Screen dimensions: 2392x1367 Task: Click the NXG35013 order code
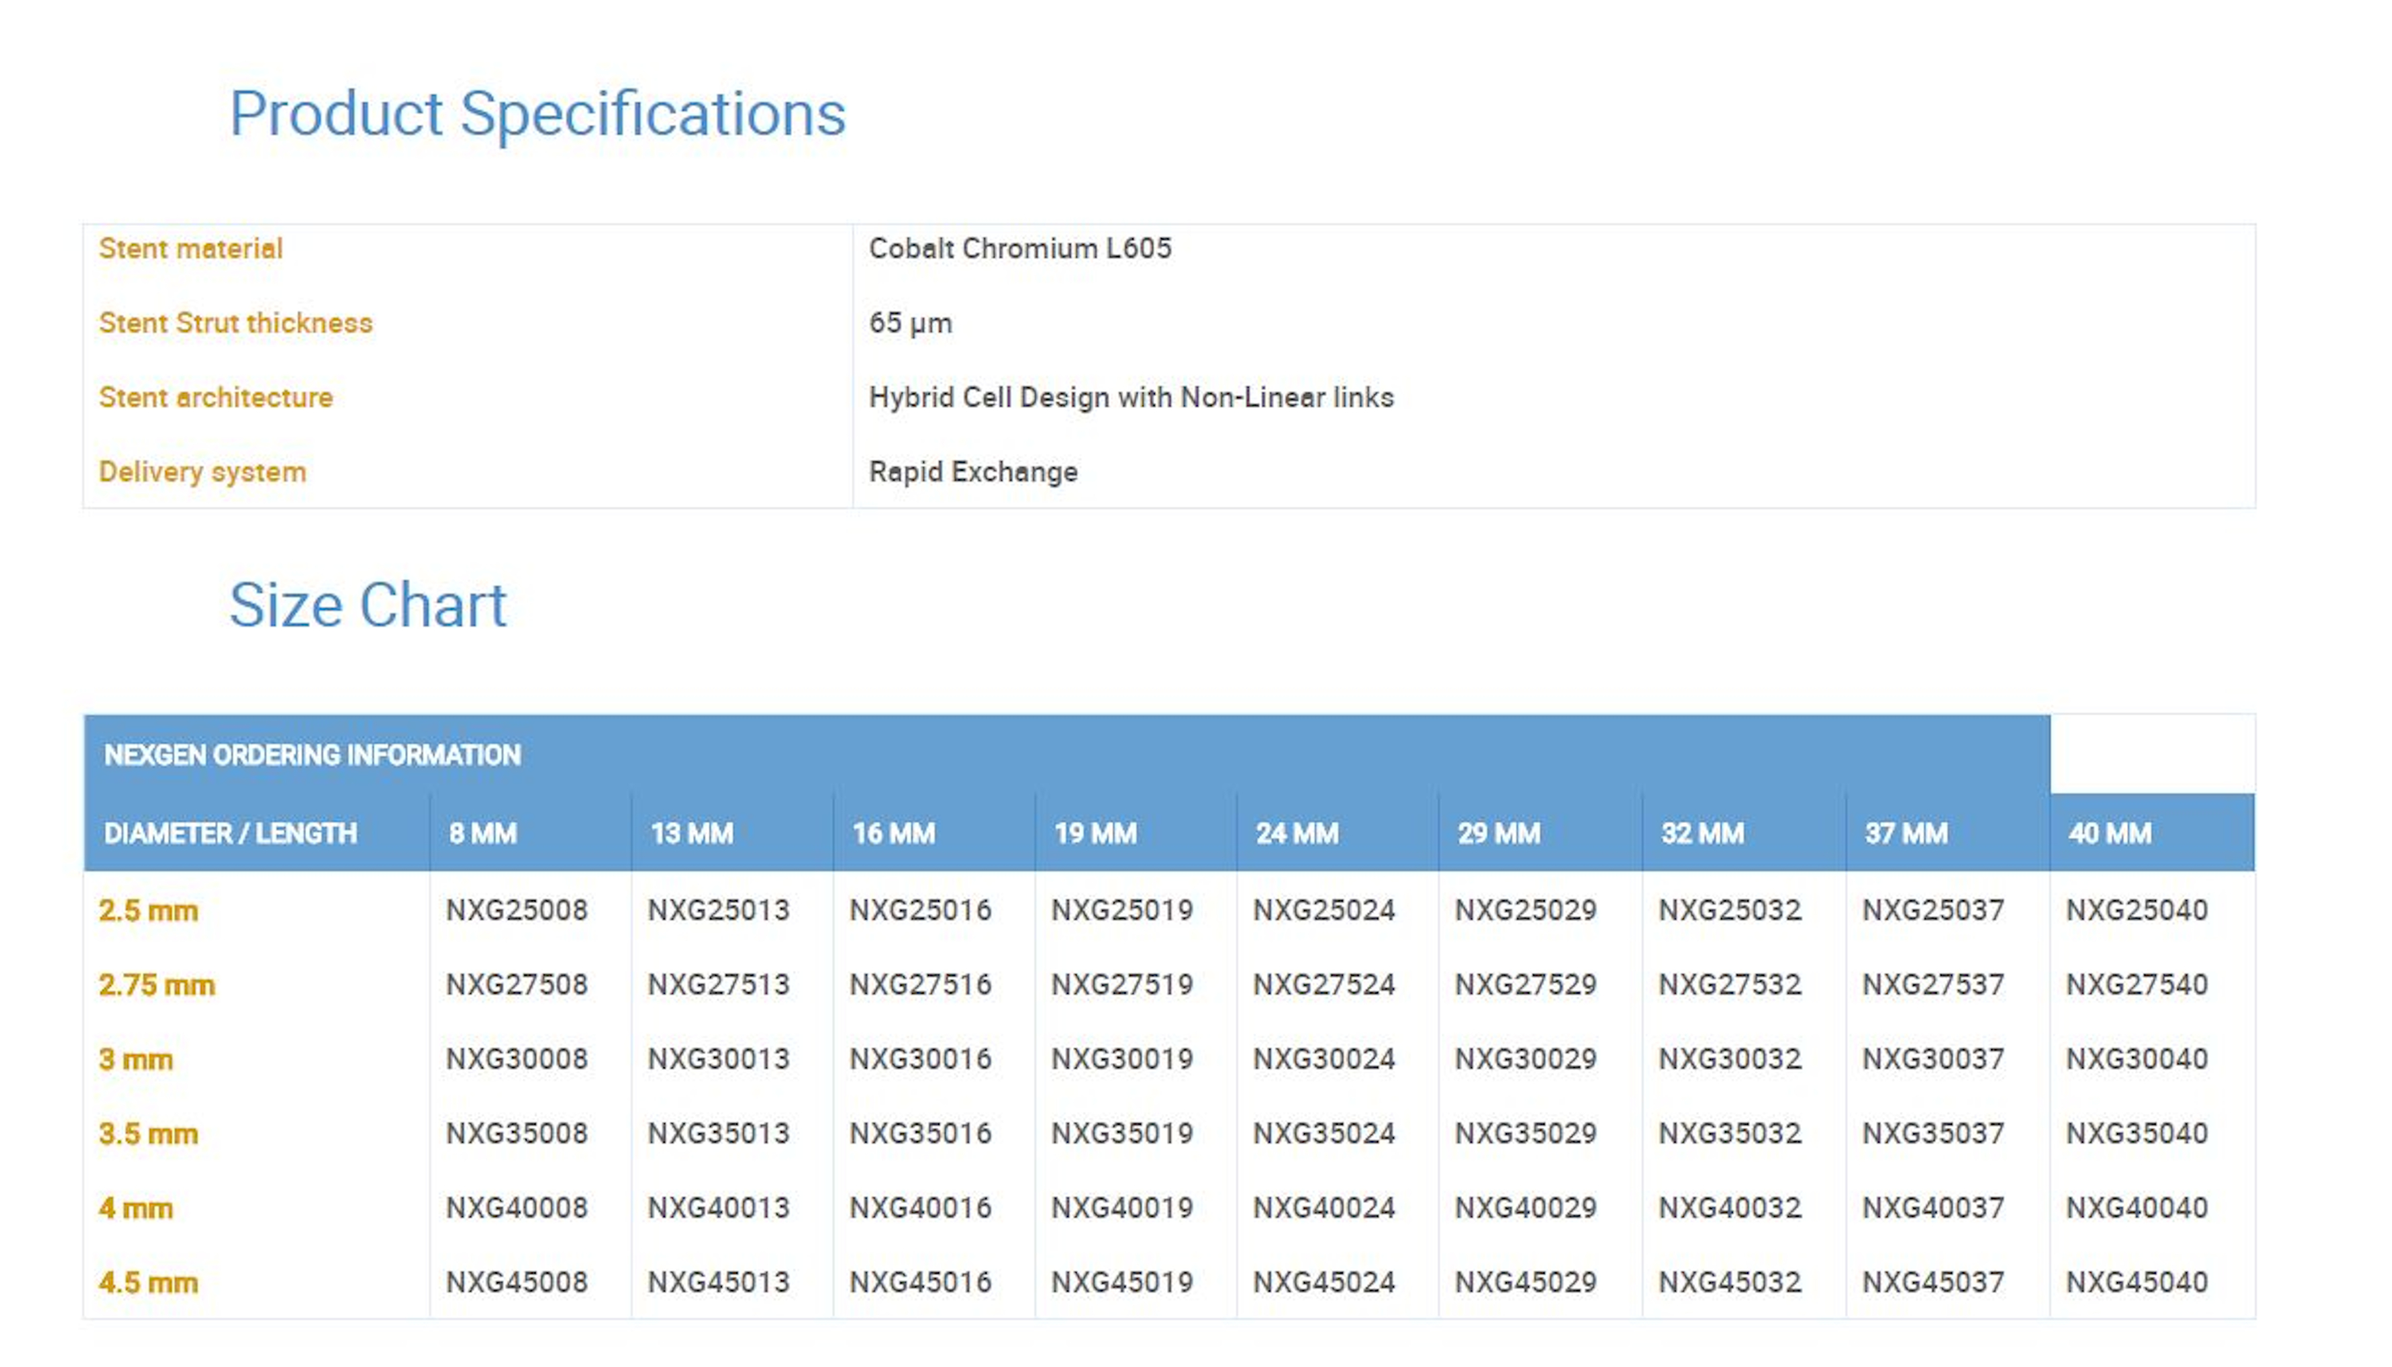[718, 1133]
